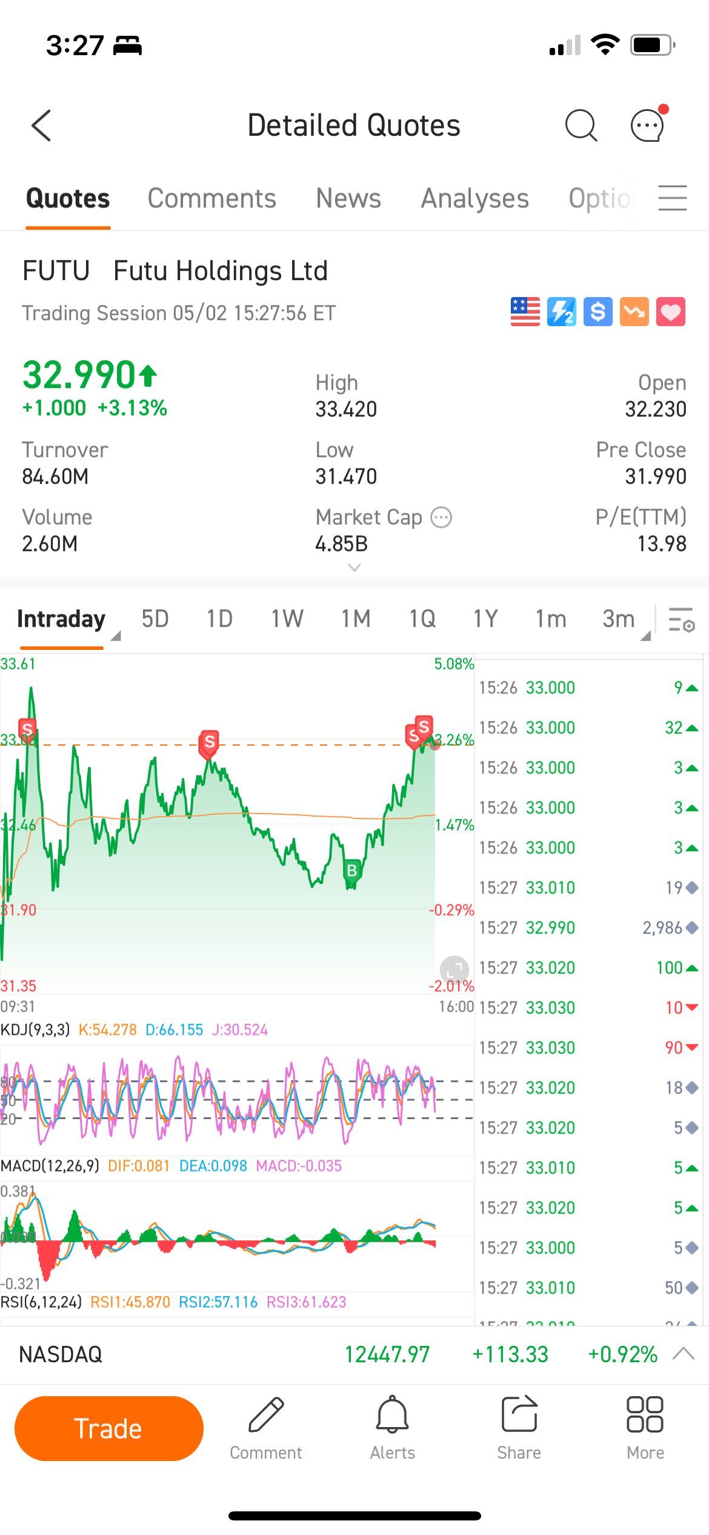Screen dimensions: 709x1535
Task: Tap the Pre Close value 31.990
Action: coord(656,477)
